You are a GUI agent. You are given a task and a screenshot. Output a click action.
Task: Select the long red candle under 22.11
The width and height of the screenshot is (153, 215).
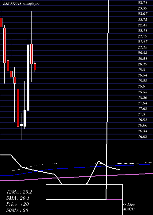pos(5,45)
